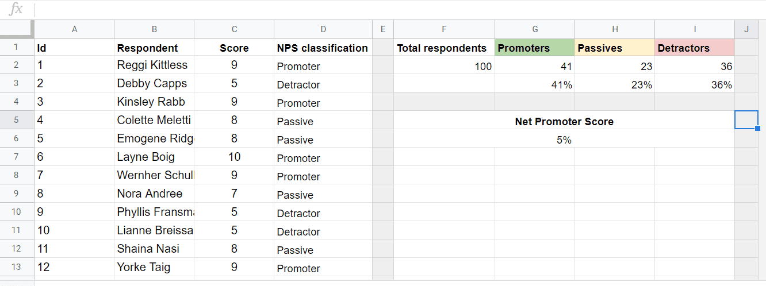766x286 pixels.
Task: Select the NPS classification header cell
Action: (323, 48)
